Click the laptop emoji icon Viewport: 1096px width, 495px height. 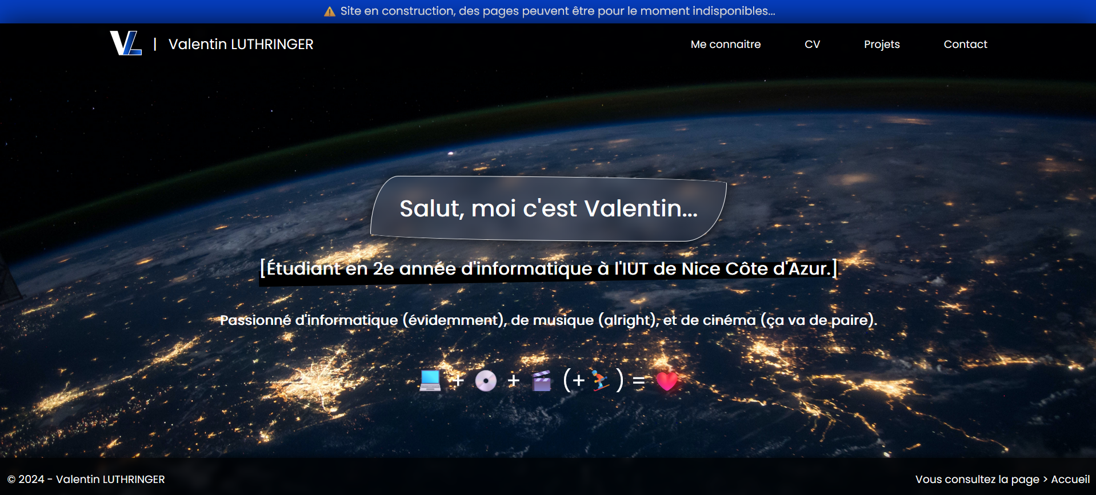point(430,380)
